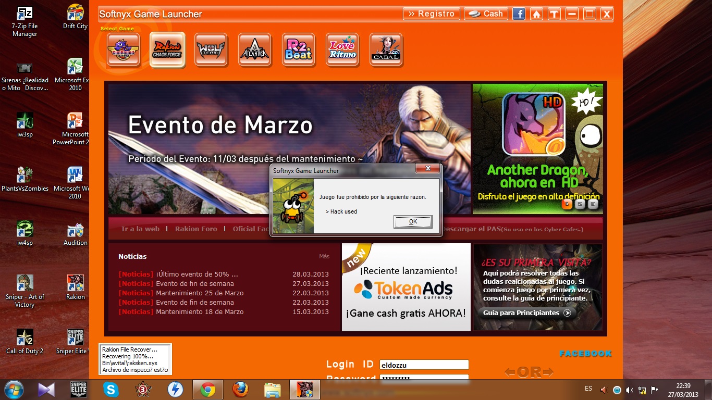Open the Facebook icon in the launcher title bar
Image resolution: width=712 pixels, height=400 pixels.
click(x=519, y=14)
